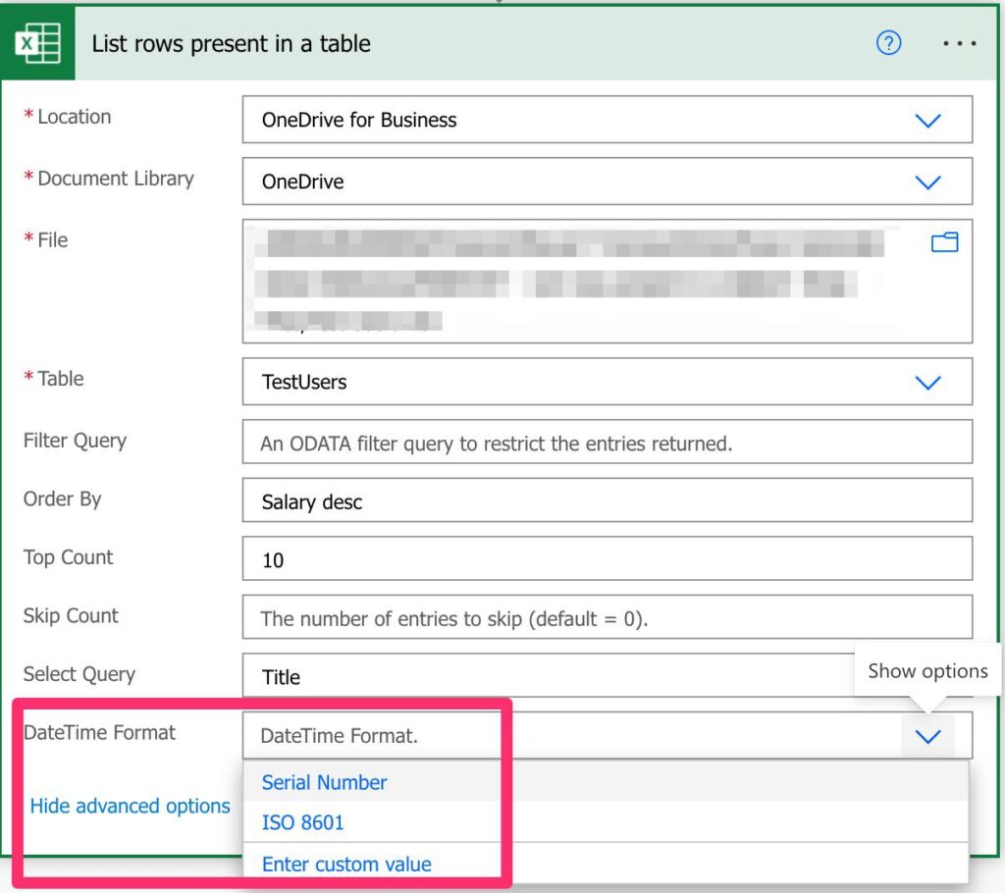Click the File path input field
1005x893 pixels.
[607, 282]
